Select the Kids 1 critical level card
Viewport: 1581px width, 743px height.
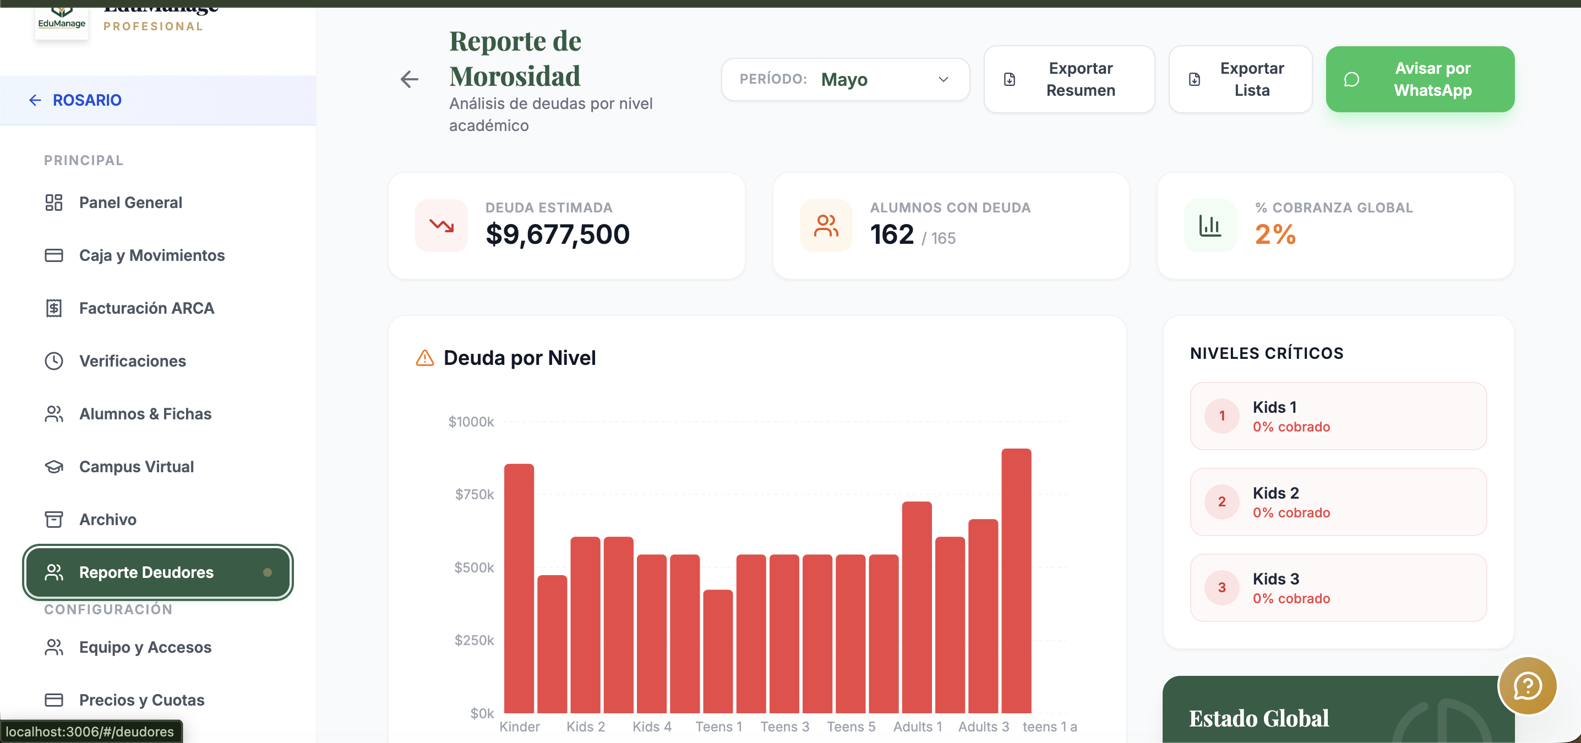[1339, 416]
